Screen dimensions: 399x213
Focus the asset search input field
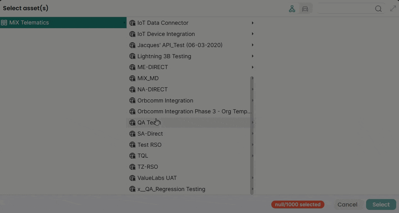point(345,9)
